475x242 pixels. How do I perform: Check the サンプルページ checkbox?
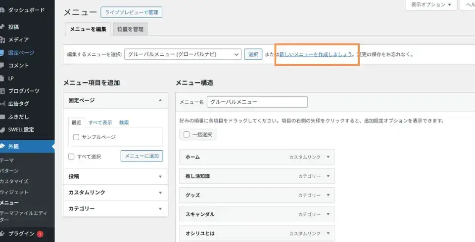point(76,137)
